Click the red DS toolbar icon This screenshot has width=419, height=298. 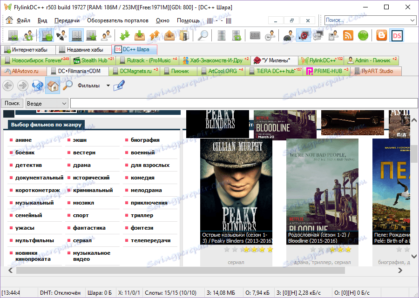[397, 35]
